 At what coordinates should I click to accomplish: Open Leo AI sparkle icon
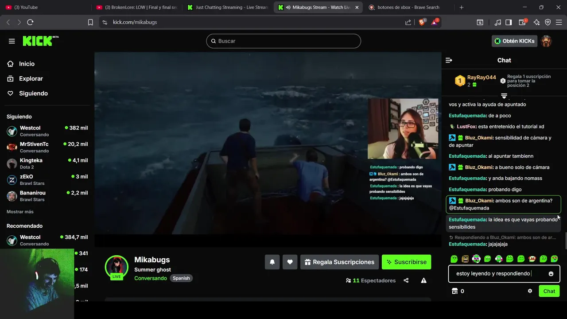[x=536, y=22]
